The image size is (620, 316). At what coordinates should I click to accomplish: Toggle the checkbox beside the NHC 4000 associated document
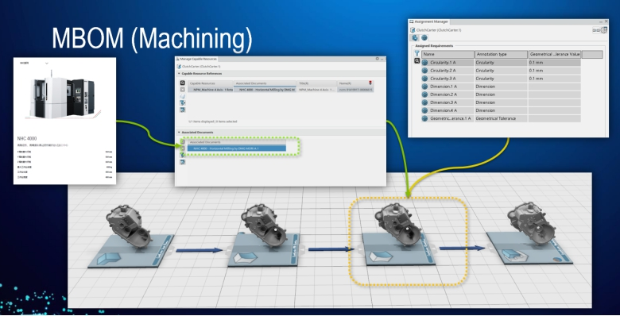click(x=182, y=148)
